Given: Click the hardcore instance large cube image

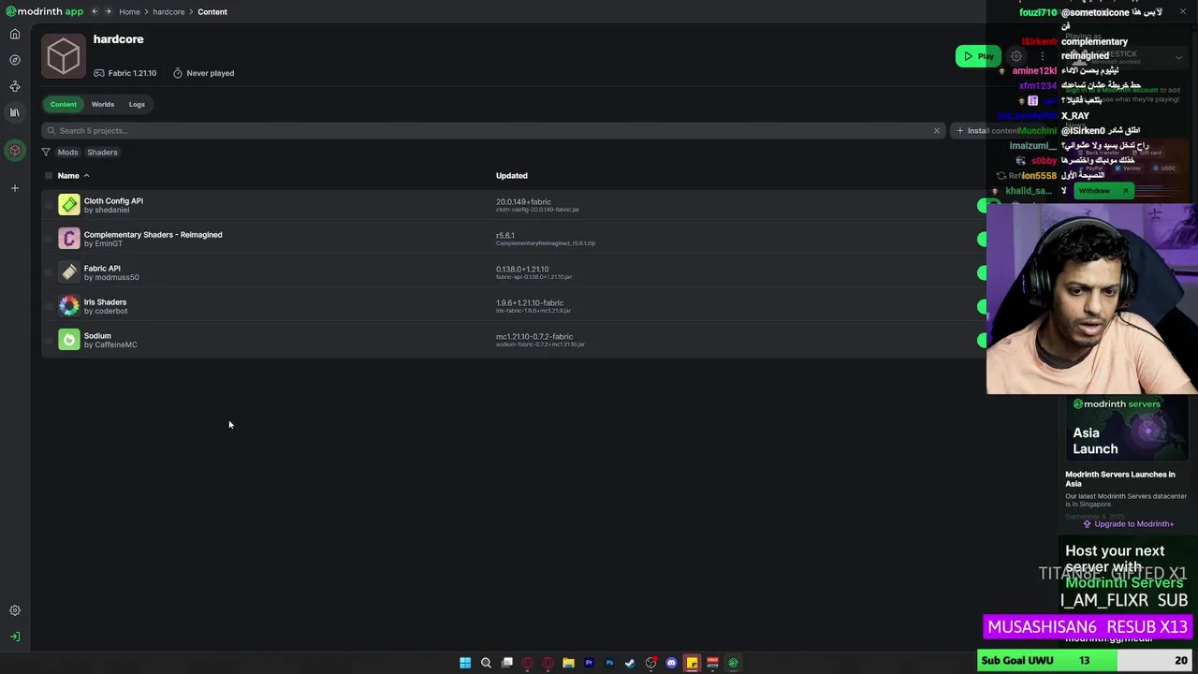Looking at the screenshot, I should point(64,57).
